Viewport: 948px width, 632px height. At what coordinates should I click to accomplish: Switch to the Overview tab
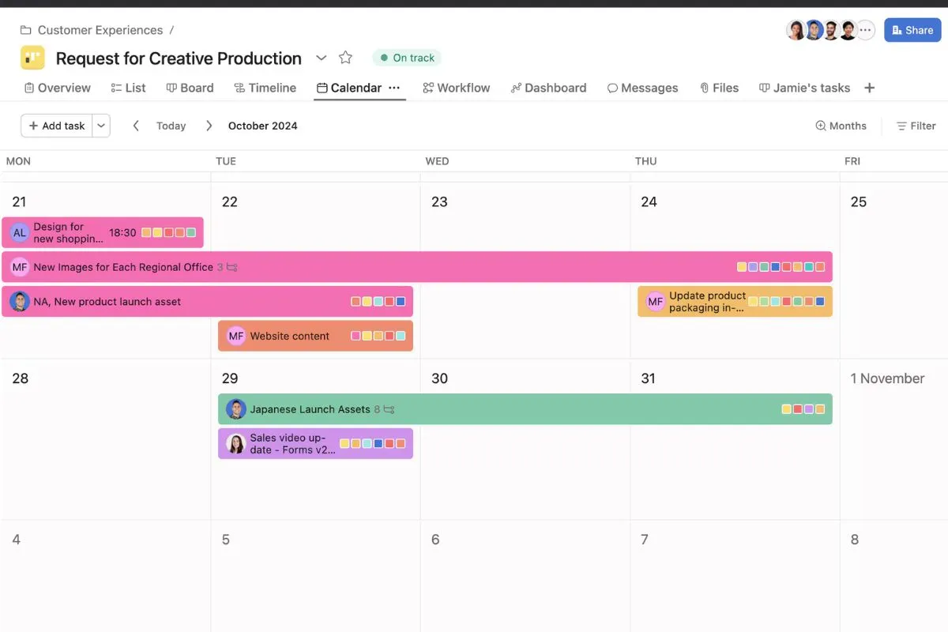(x=57, y=88)
